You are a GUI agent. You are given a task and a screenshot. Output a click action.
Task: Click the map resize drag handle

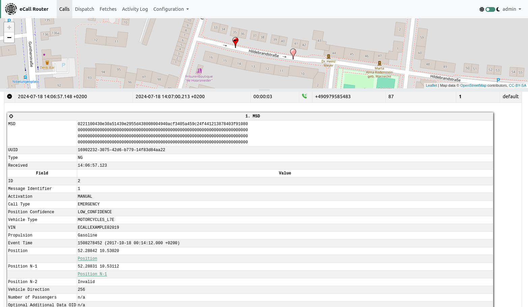(x=264, y=90)
